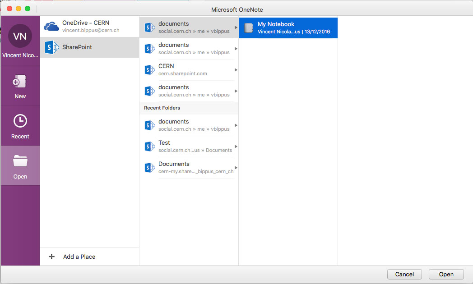Click the New notebook icon

coord(20,81)
